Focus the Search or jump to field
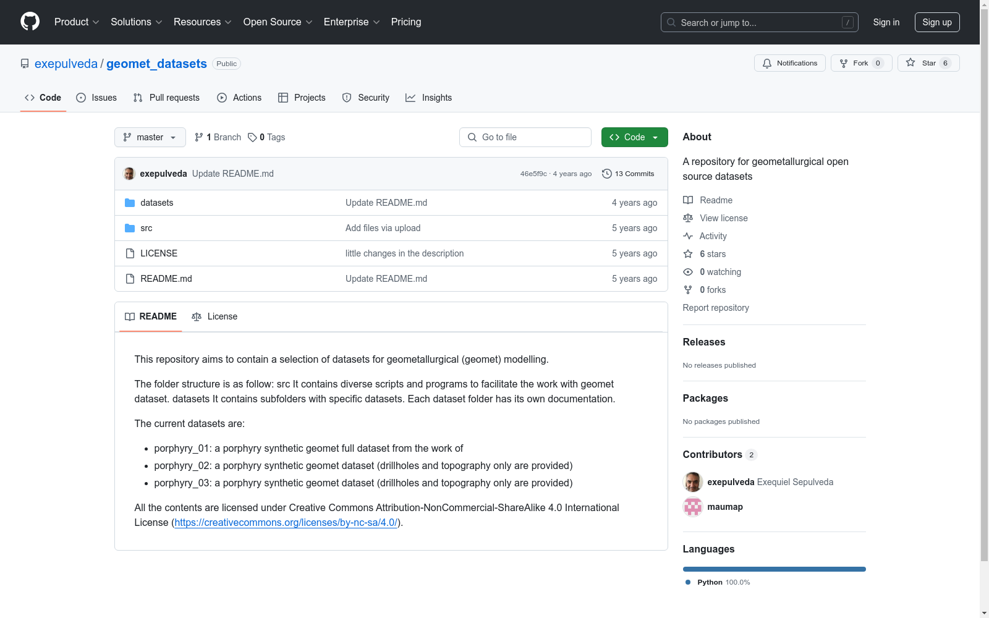Screen dimensions: 989x618 pyautogui.click(x=759, y=22)
